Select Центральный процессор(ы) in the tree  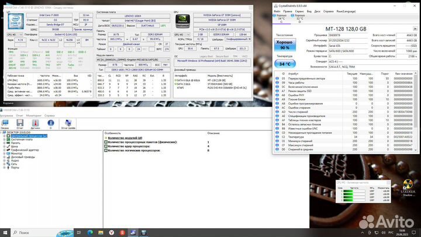pos(29,136)
